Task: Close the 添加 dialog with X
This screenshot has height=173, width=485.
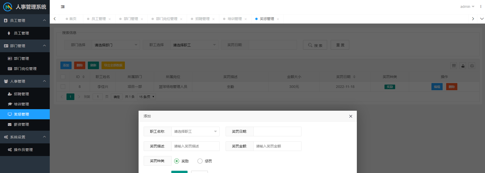Action: click(x=350, y=116)
